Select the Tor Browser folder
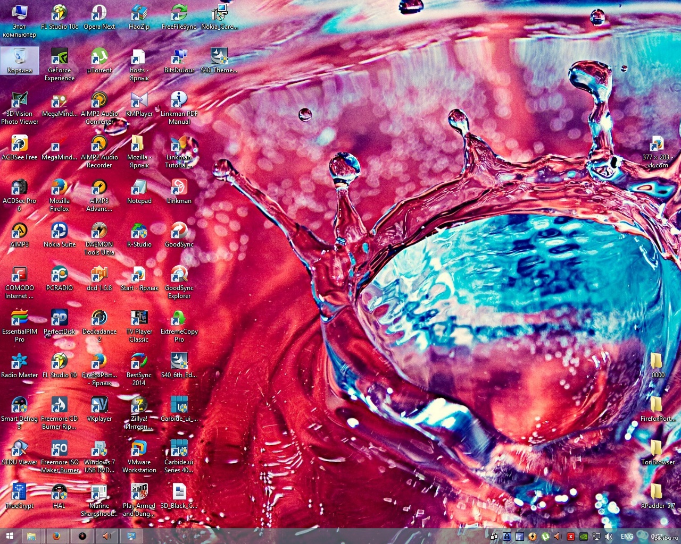 tap(658, 452)
